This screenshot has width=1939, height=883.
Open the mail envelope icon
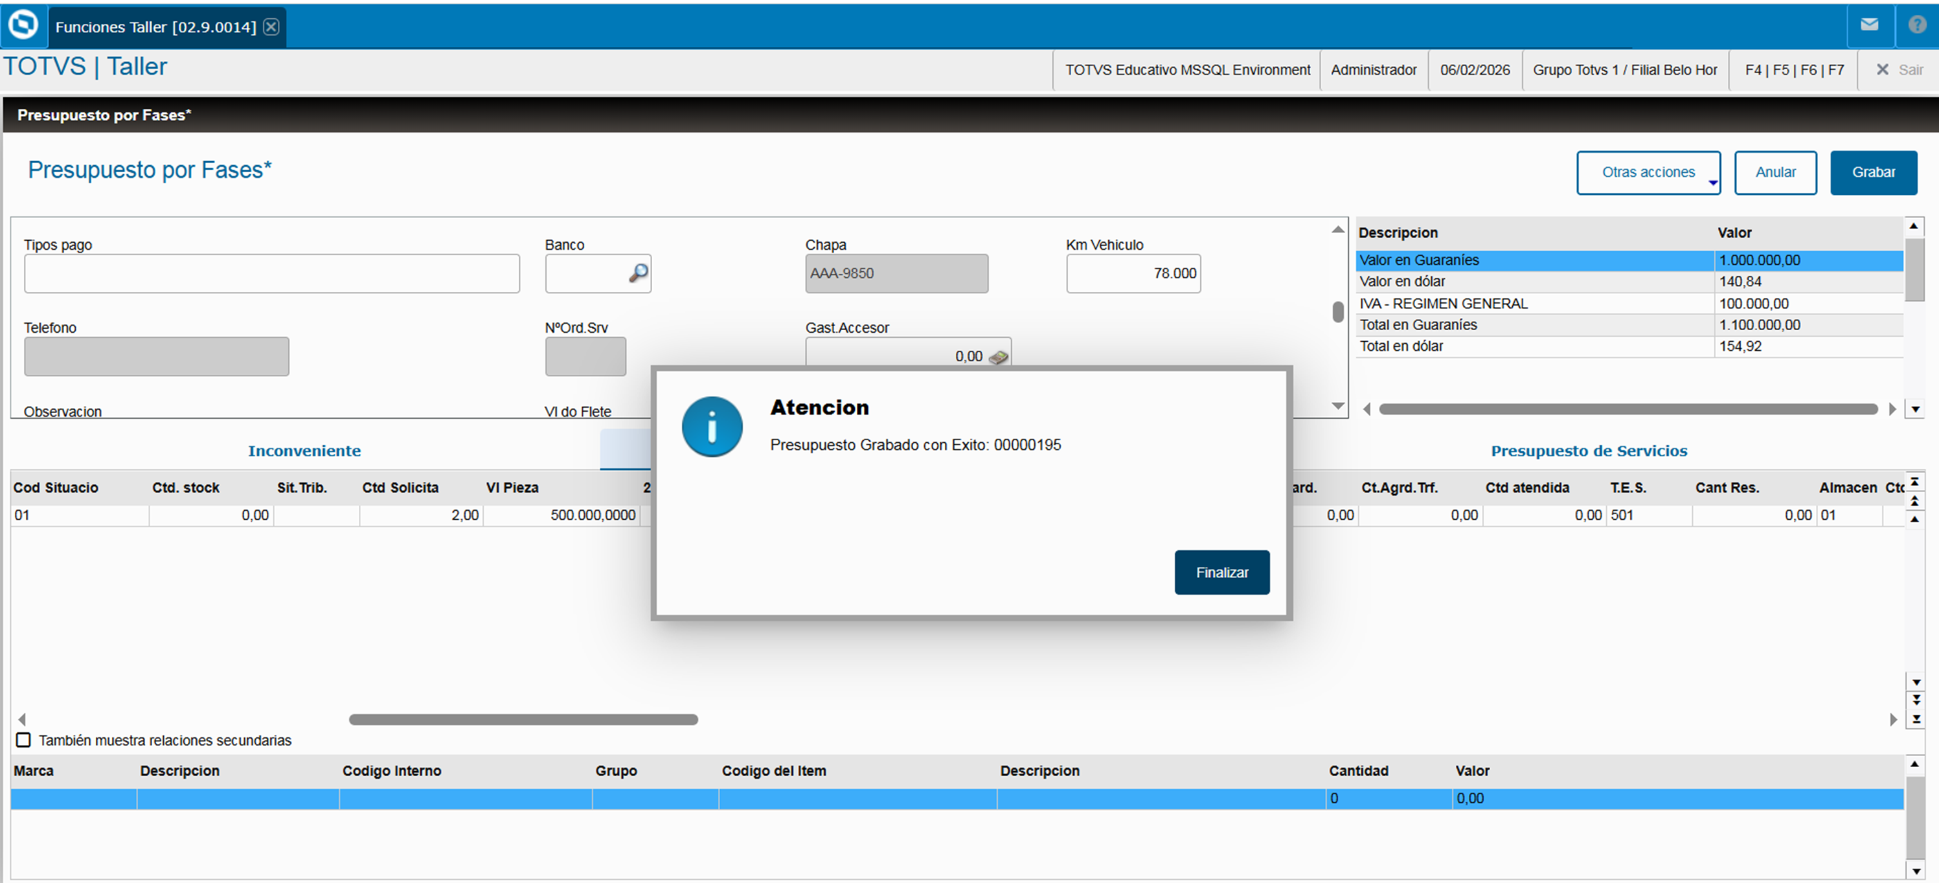point(1869,25)
